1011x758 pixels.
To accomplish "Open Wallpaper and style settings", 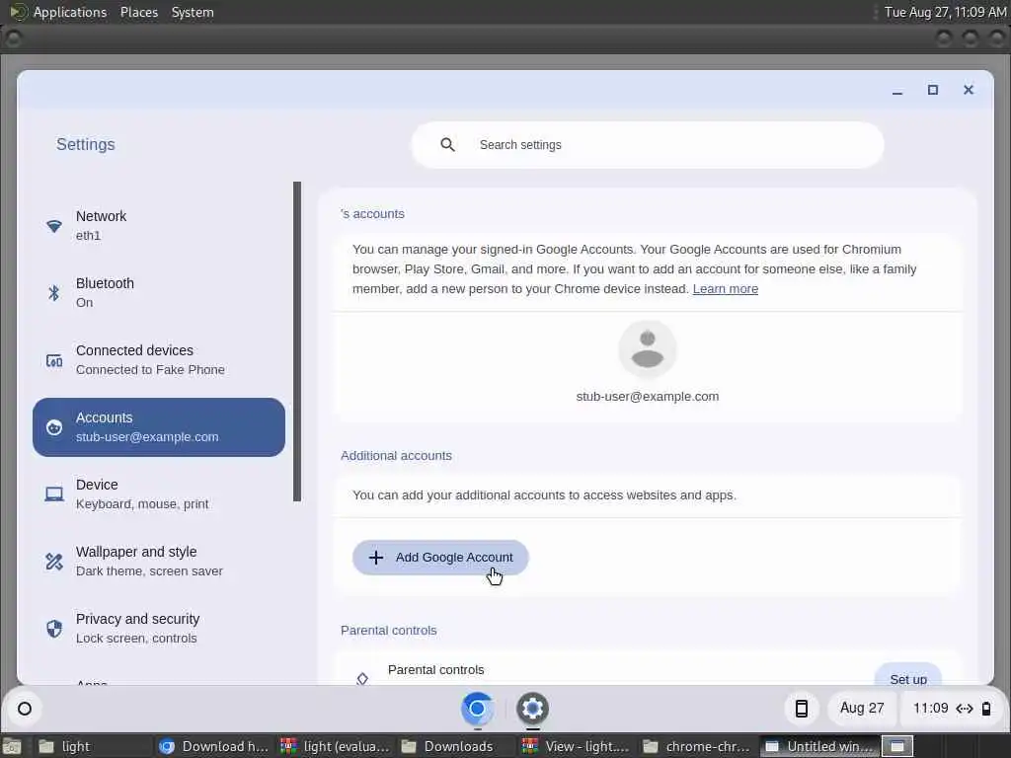I will click(x=159, y=561).
